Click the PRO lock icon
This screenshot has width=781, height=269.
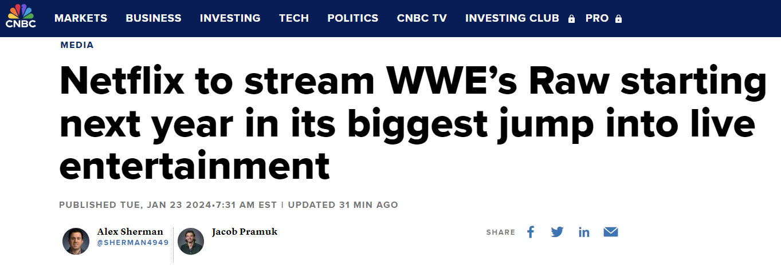[618, 19]
